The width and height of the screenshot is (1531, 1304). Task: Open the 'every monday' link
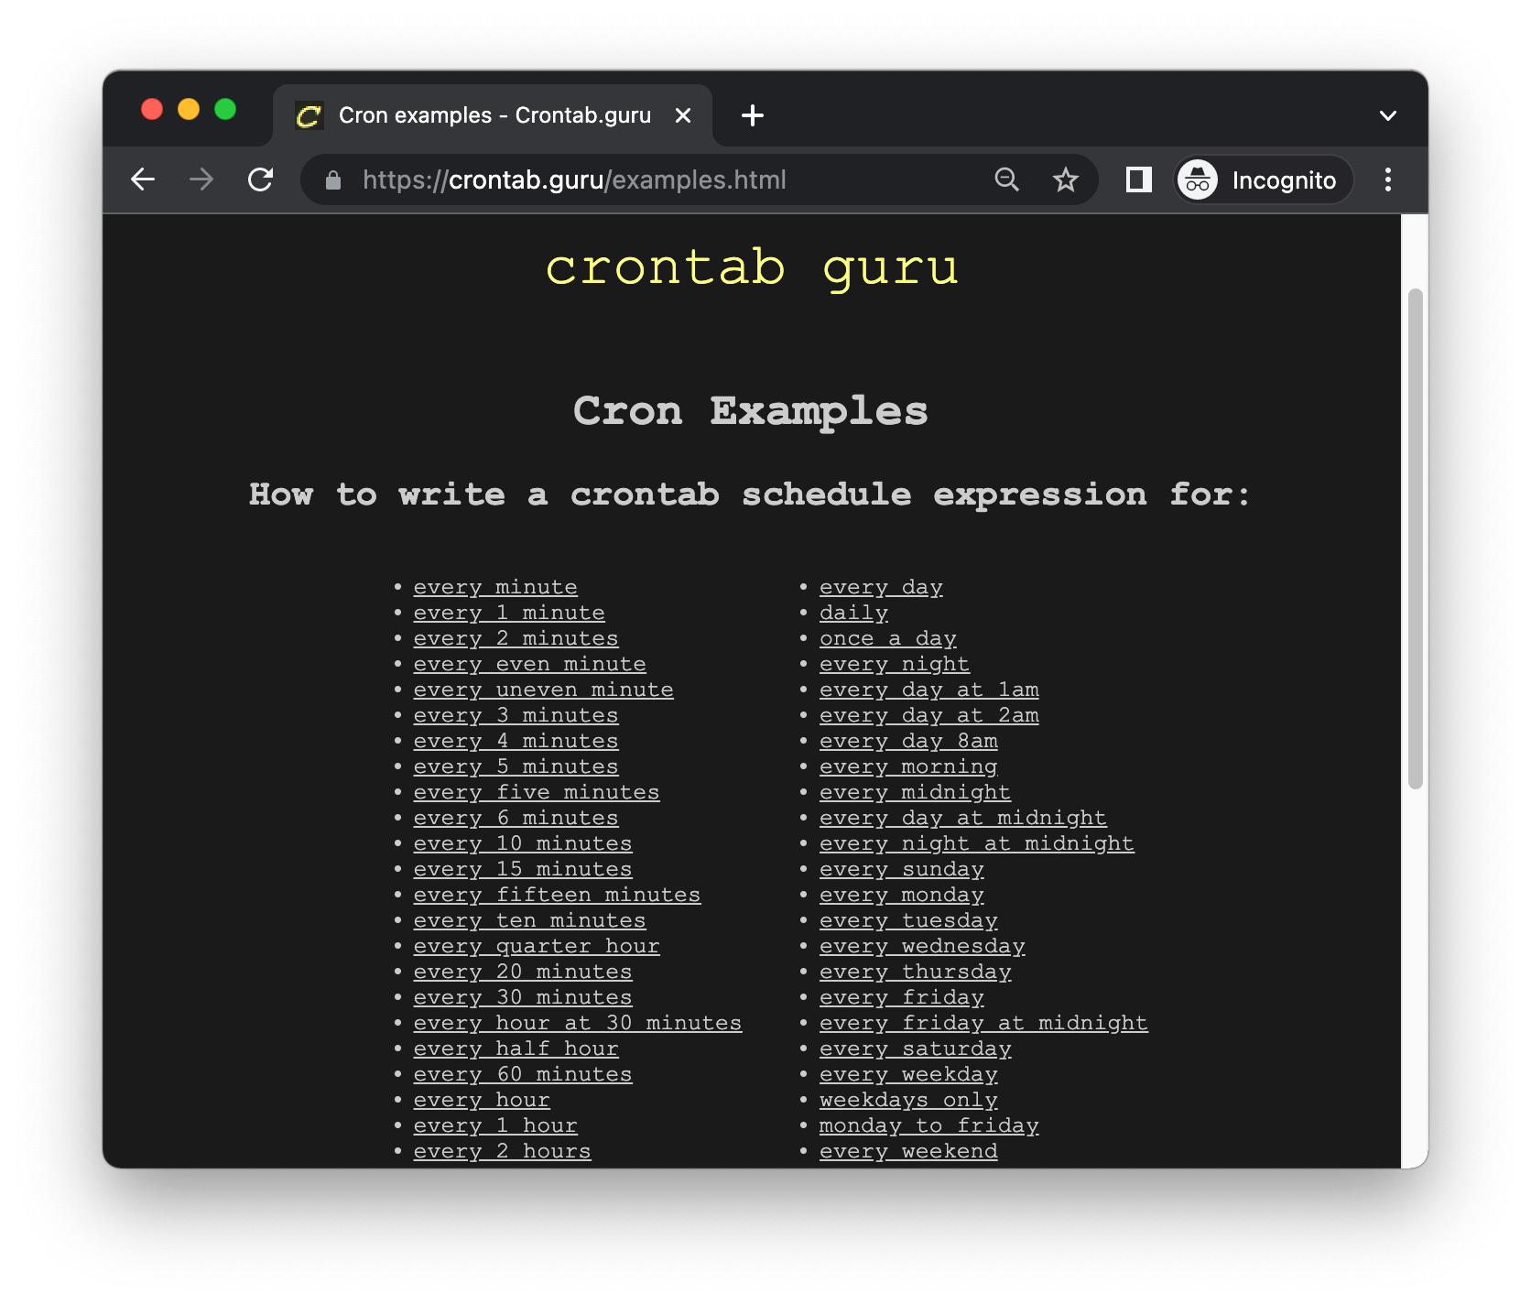pyautogui.click(x=901, y=895)
